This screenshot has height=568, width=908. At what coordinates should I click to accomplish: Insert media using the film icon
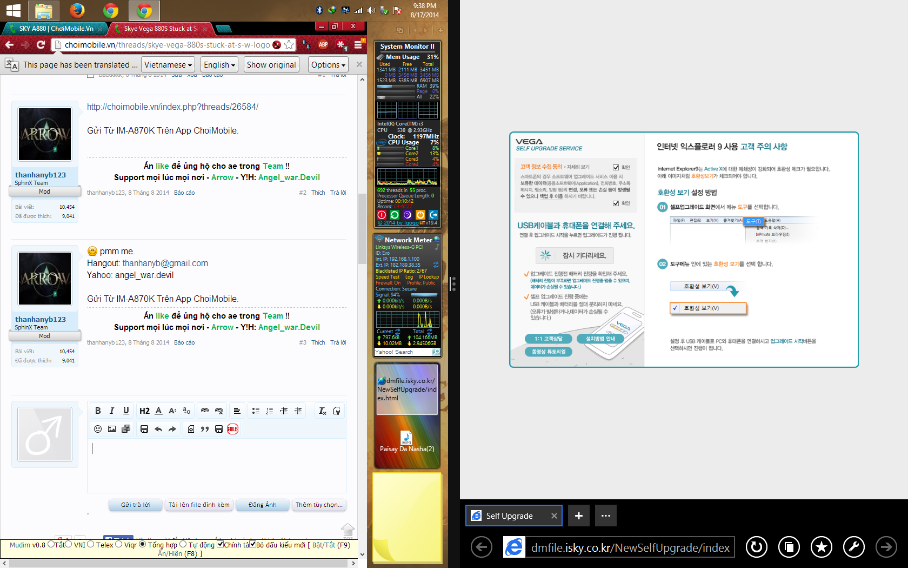(x=126, y=429)
